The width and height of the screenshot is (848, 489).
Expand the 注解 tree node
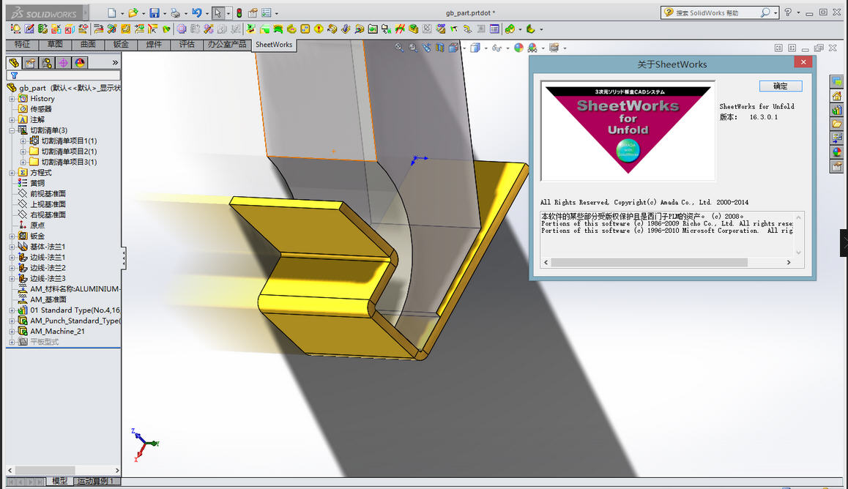pos(12,120)
